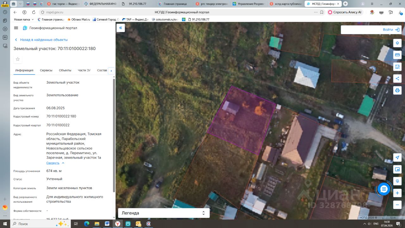Bookmark this page in the address bar
405x228 pixels.
(x=322, y=12)
